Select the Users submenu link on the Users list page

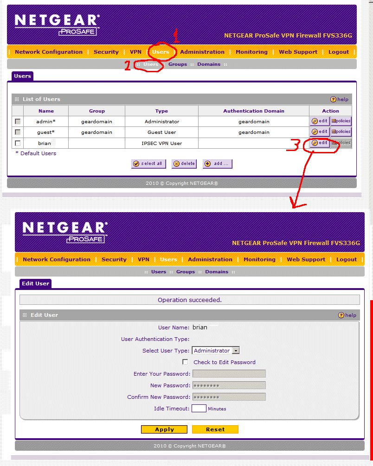151,64
